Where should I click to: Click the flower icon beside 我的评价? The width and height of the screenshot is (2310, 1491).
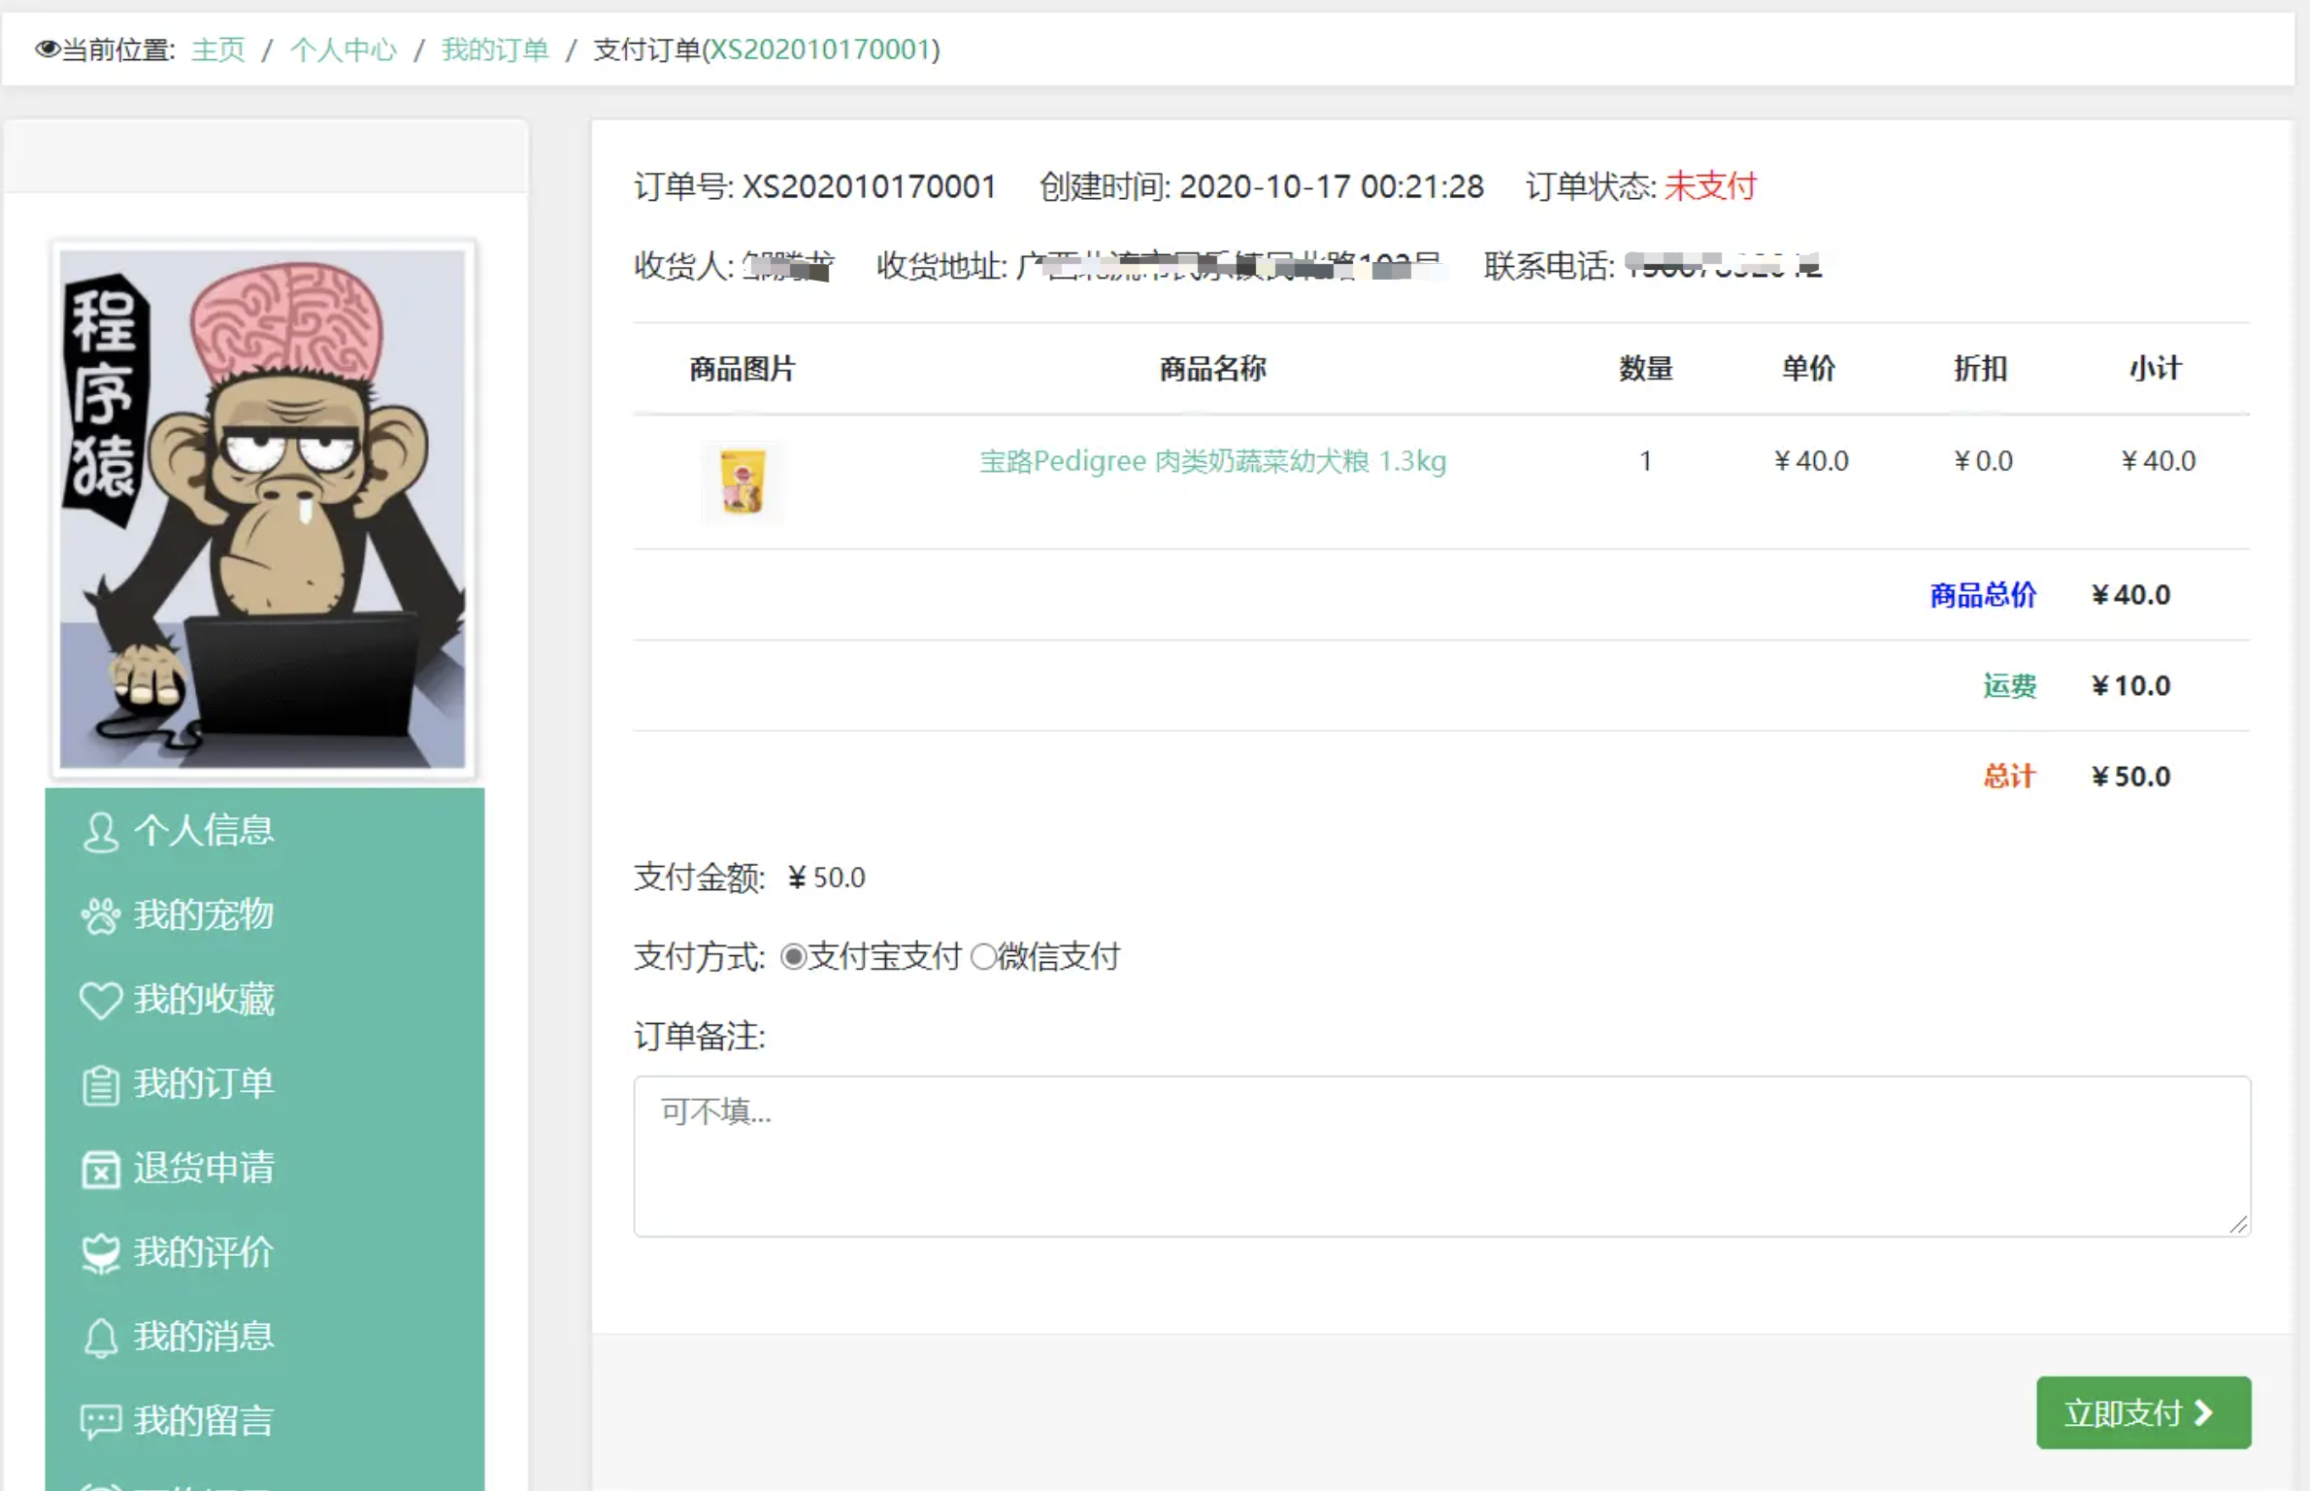click(101, 1254)
